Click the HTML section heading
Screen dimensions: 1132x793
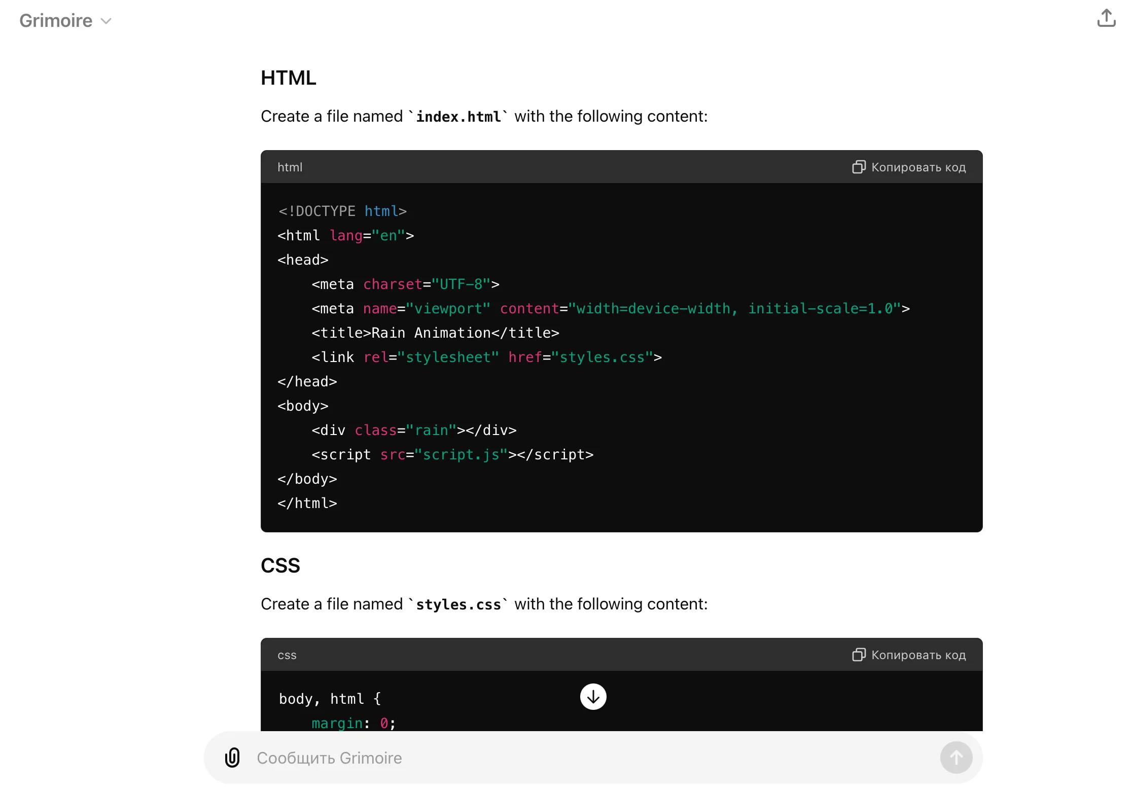click(x=288, y=78)
